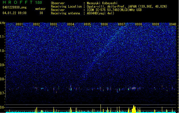The width and height of the screenshot is (179, 113).
Task: Click the red-green meteor echo trace near 0938
Action: (x=134, y=88)
